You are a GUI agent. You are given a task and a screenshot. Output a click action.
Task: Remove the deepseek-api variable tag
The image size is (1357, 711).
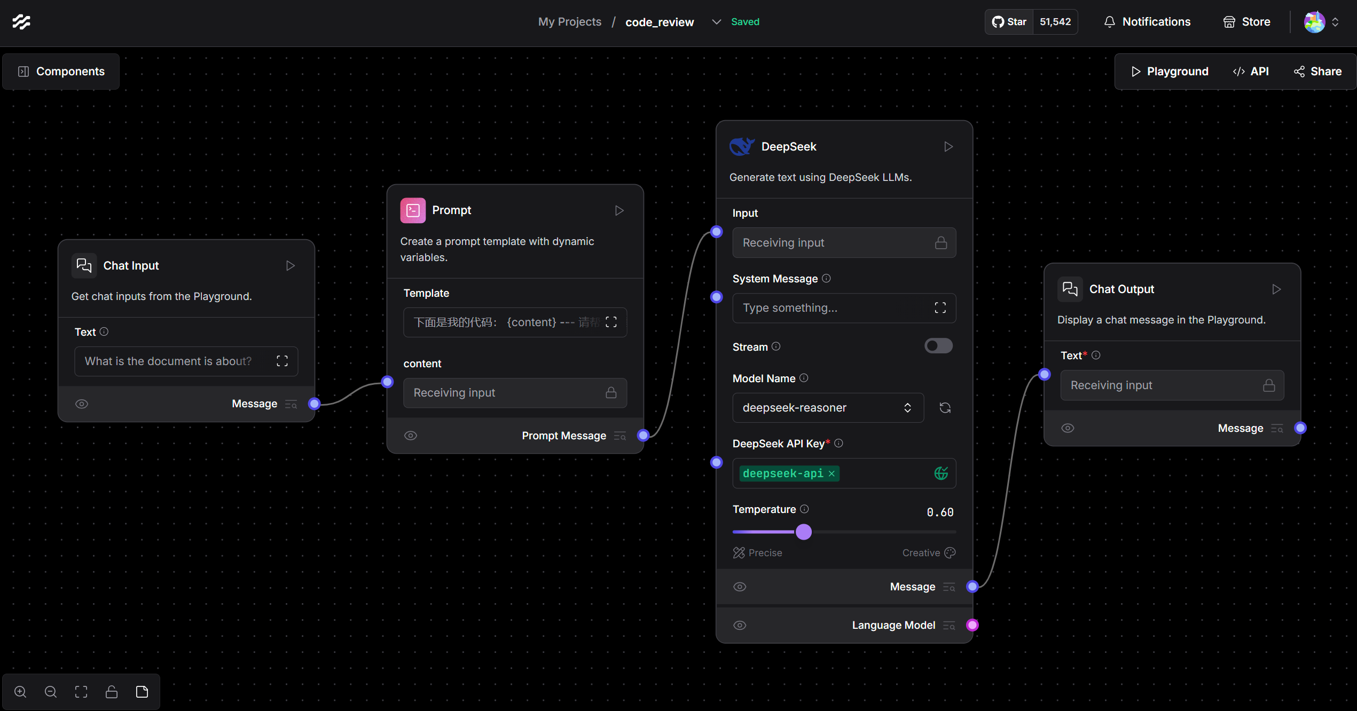click(x=832, y=473)
